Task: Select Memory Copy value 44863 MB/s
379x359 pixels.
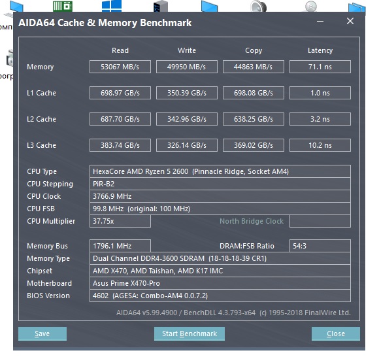Action: (254, 67)
